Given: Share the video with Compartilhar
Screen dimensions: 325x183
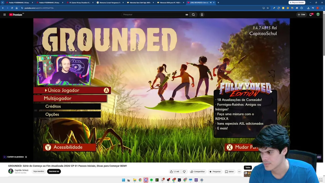Looking at the screenshot, I should pyautogui.click(x=198, y=172).
